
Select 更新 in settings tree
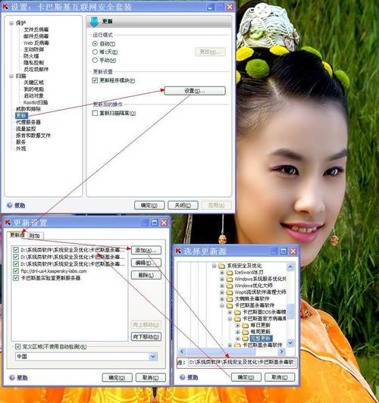click(21, 116)
